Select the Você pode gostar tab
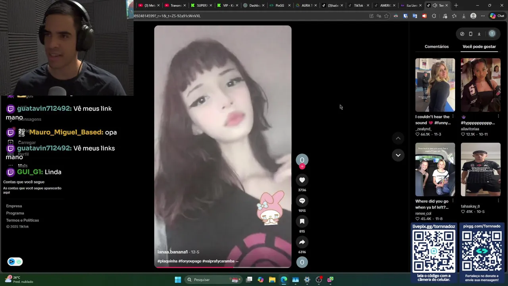 (x=479, y=46)
